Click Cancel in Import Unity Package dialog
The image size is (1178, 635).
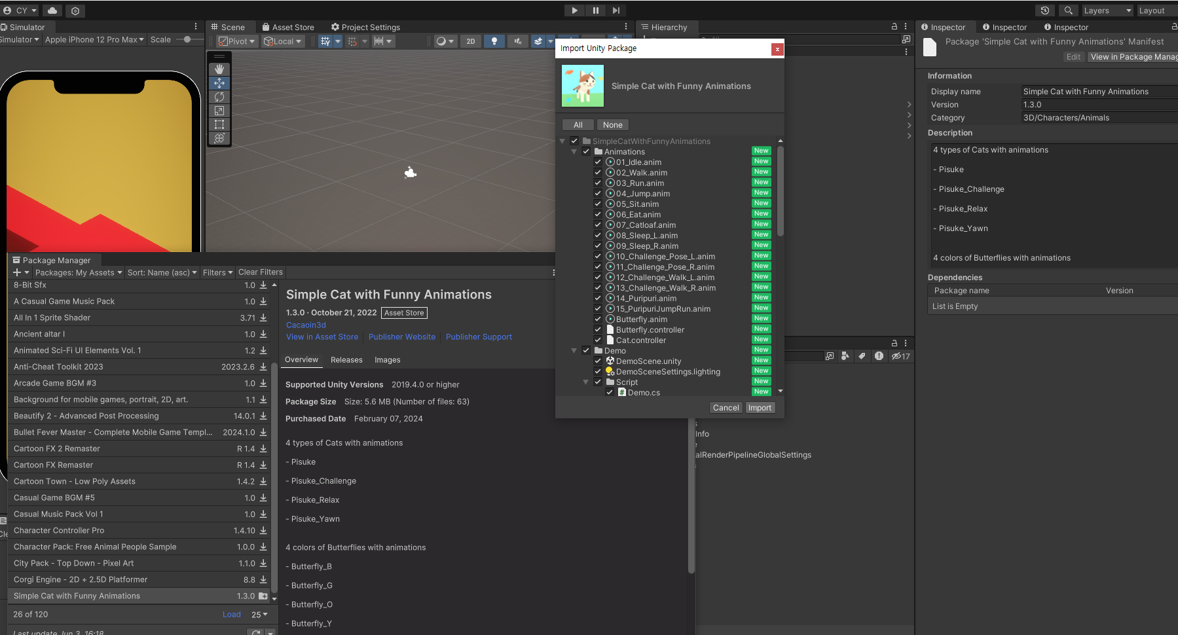pos(726,408)
